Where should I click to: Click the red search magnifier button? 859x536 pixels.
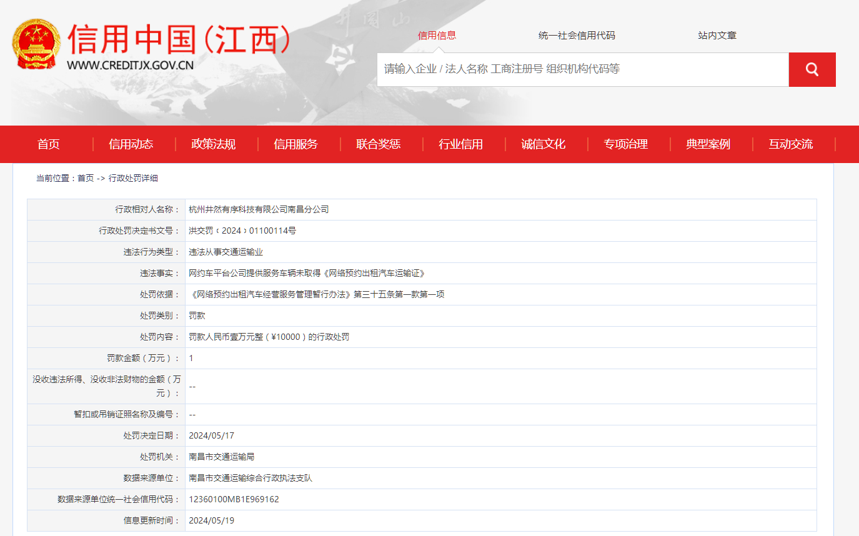[812, 69]
